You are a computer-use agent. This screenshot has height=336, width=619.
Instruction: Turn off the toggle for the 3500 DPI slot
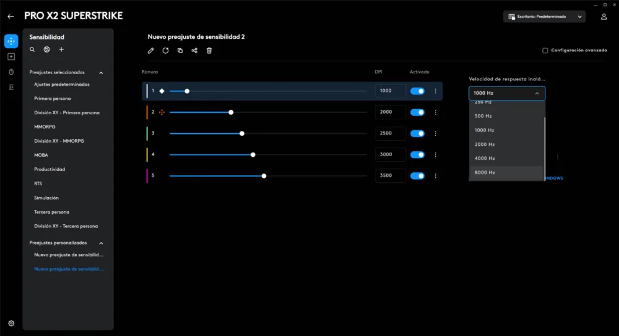(x=417, y=175)
